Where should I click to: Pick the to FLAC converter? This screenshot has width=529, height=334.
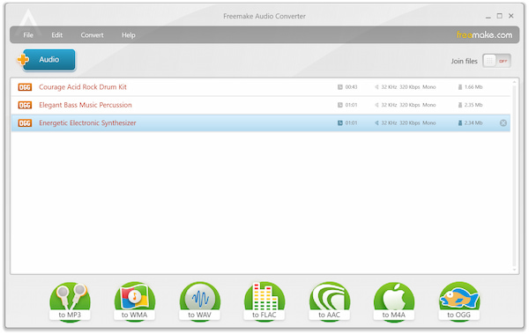point(264,301)
